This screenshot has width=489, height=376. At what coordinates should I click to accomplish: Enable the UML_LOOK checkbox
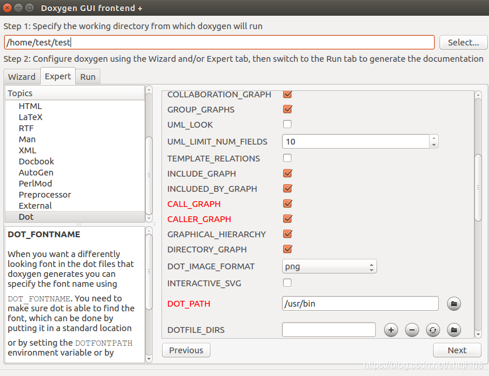pos(287,124)
